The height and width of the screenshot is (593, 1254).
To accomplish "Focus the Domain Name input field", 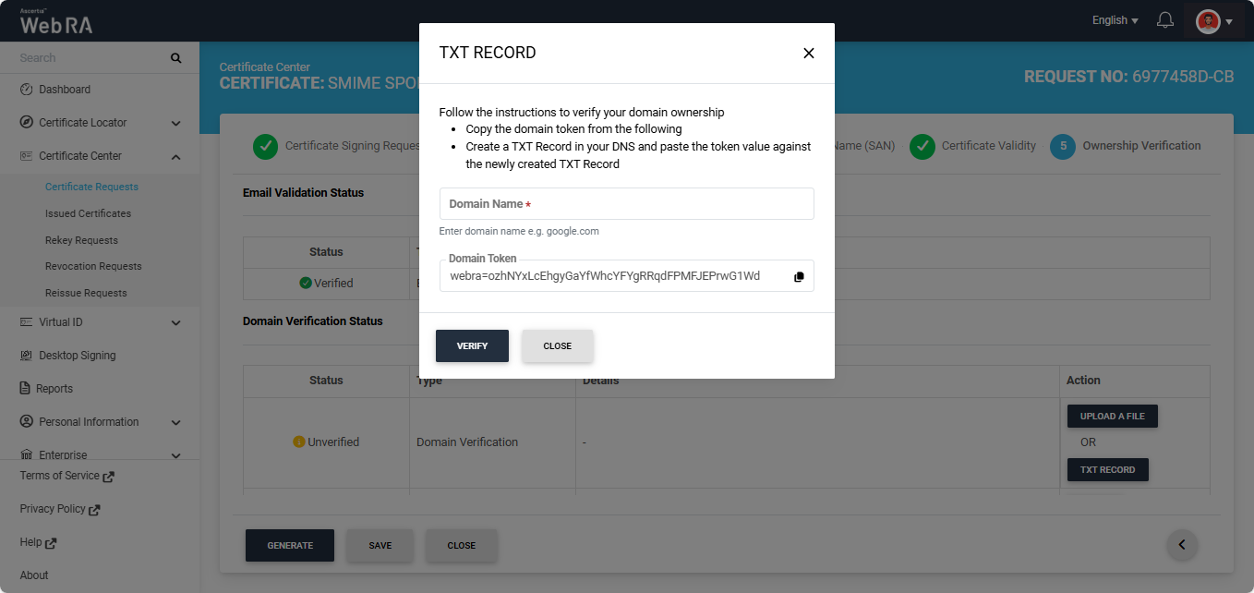I will [x=626, y=204].
